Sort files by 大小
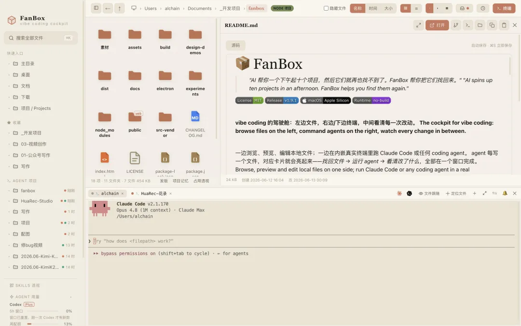The height and width of the screenshot is (326, 521). (x=388, y=8)
